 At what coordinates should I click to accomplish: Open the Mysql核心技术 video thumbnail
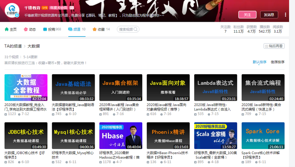coord(73,136)
